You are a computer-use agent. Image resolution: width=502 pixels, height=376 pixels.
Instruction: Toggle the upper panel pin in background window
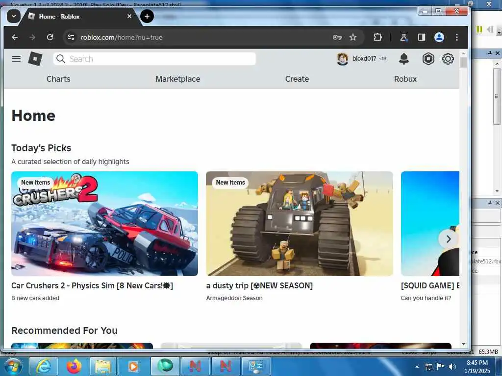490,53
